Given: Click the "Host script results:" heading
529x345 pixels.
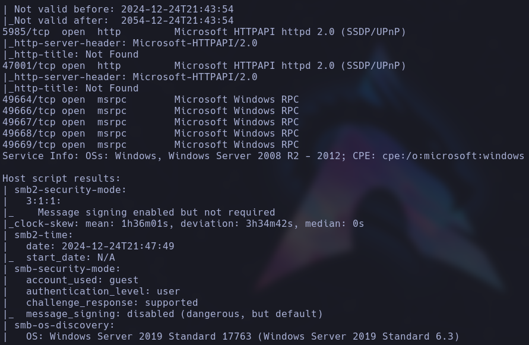Looking at the screenshot, I should (61, 178).
